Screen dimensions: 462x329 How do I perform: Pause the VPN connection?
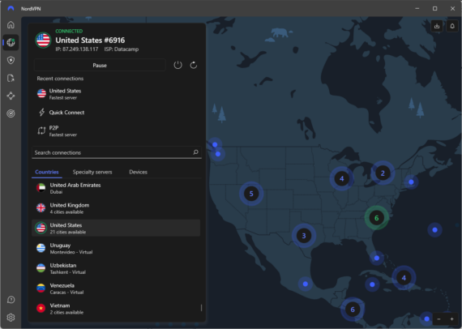(100, 65)
